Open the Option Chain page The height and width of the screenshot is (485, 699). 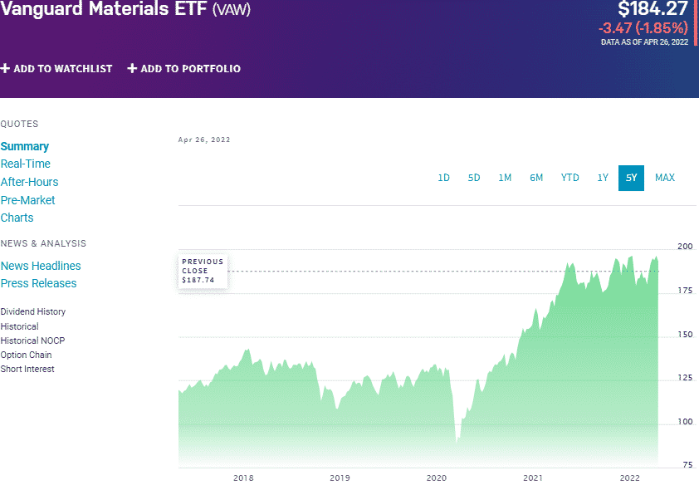26,354
